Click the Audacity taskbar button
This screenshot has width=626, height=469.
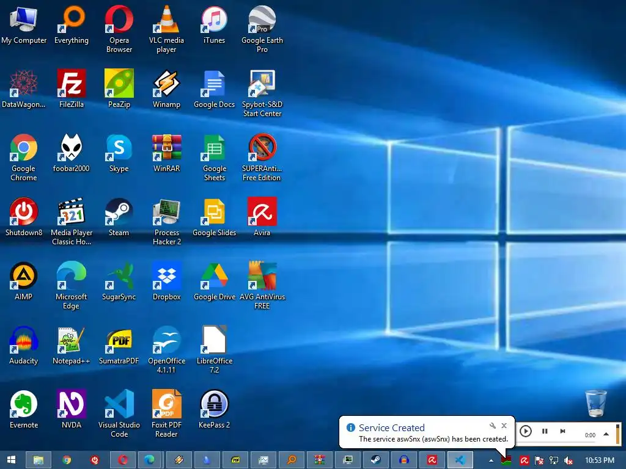tap(403, 460)
